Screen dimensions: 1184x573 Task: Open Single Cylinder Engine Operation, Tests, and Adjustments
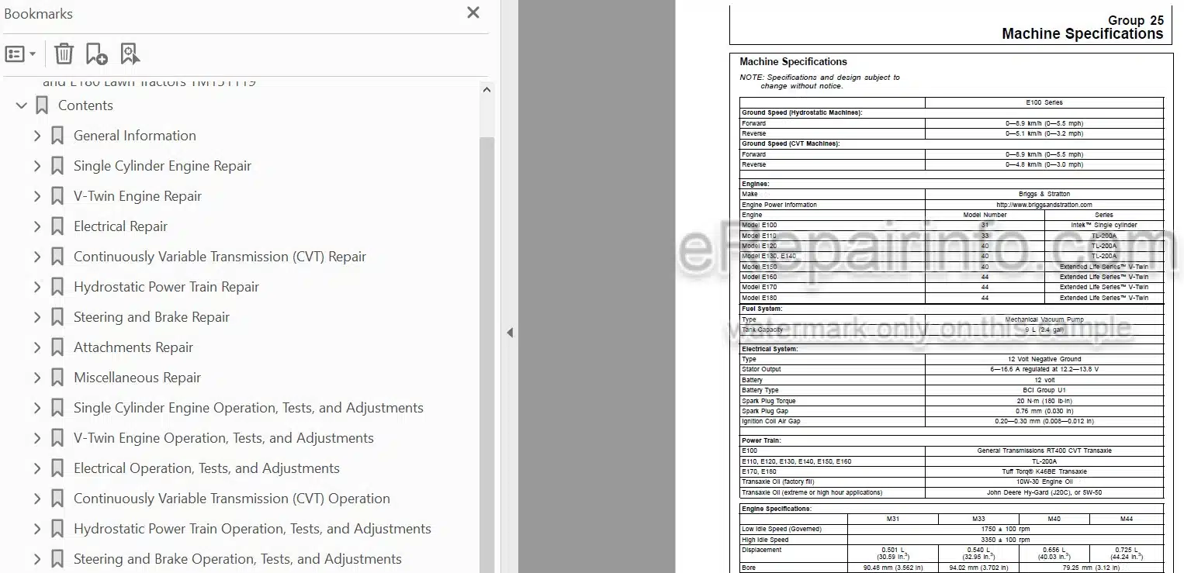[x=248, y=408]
